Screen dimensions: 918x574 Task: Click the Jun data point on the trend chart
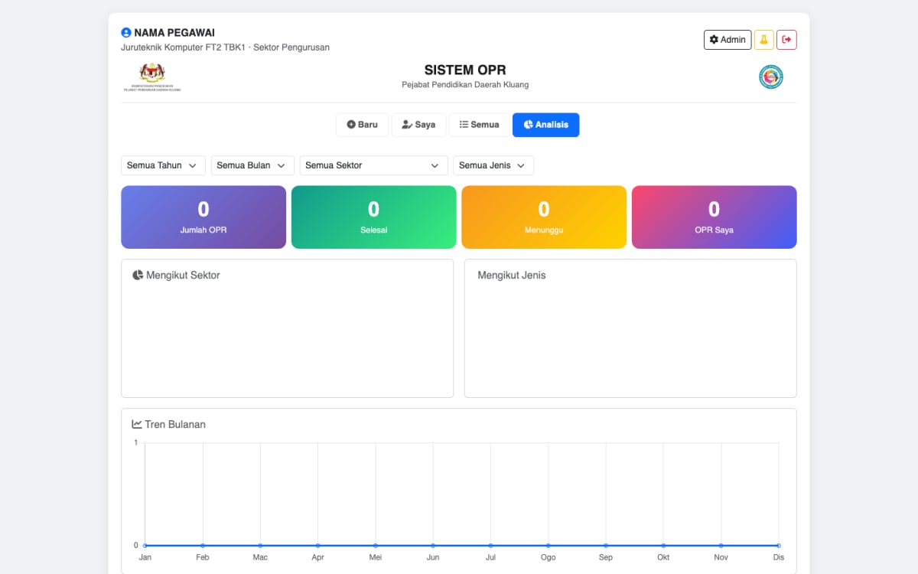pyautogui.click(x=433, y=546)
